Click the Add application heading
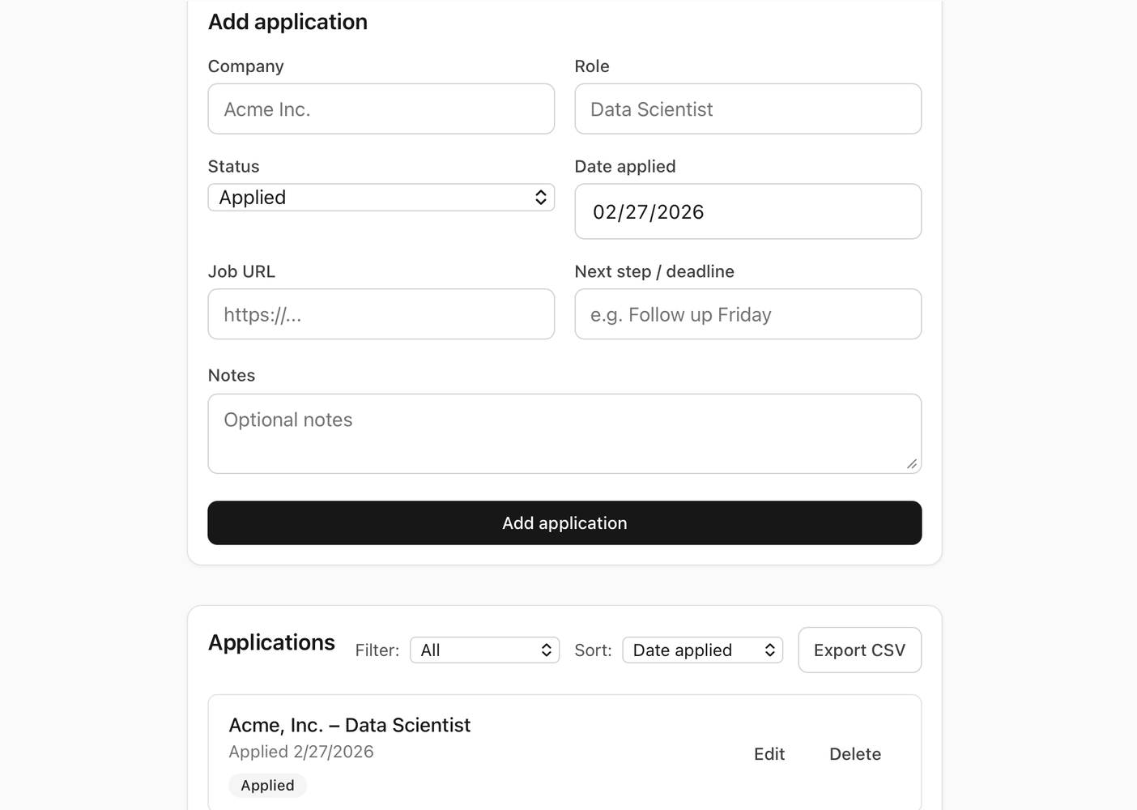The height and width of the screenshot is (810, 1137). pyautogui.click(x=287, y=22)
